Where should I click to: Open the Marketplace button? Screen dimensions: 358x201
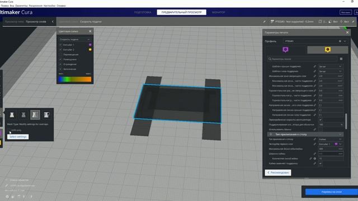(346, 12)
